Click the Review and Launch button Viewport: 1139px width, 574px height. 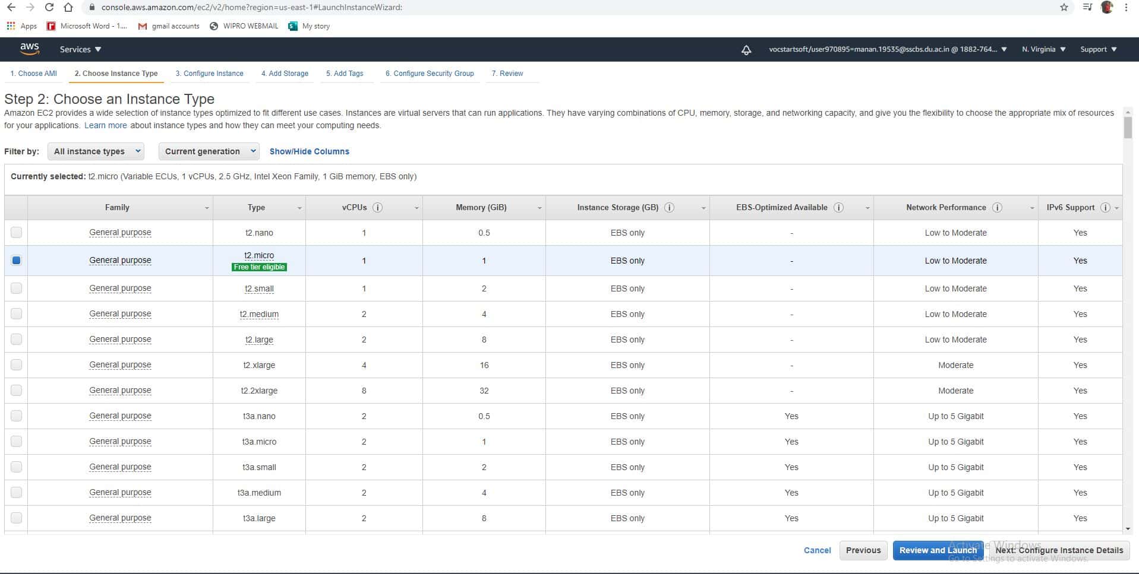pyautogui.click(x=938, y=550)
